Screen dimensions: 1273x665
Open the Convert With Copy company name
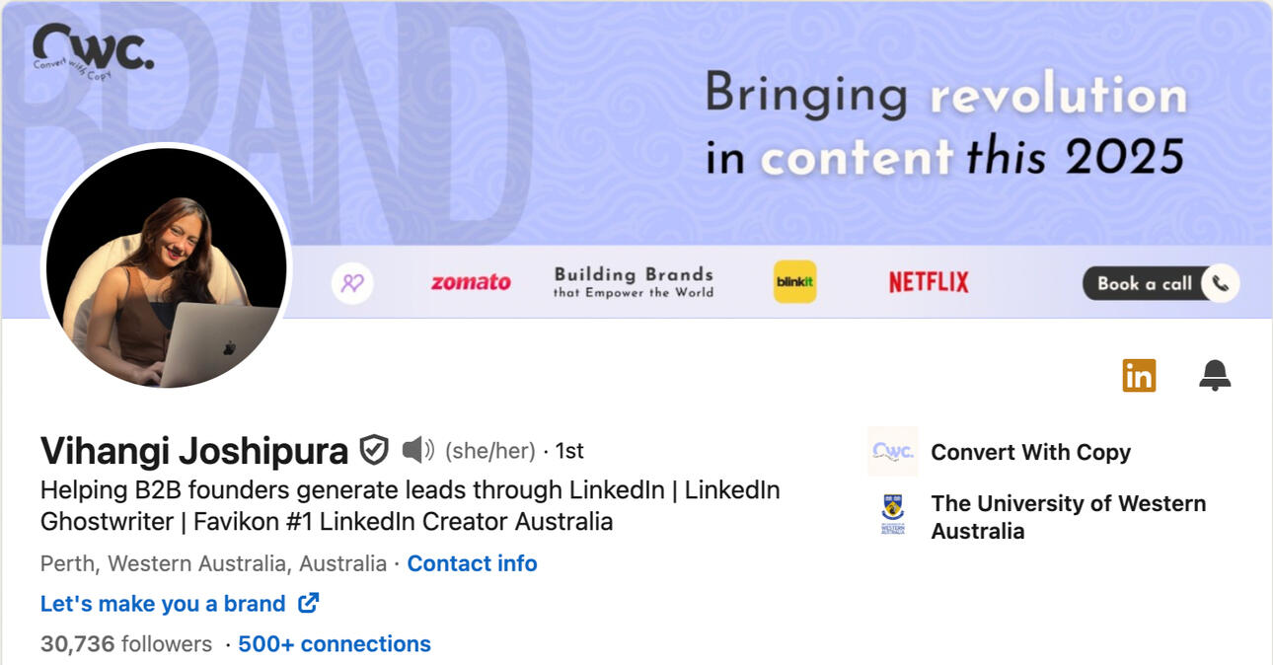coord(1030,452)
